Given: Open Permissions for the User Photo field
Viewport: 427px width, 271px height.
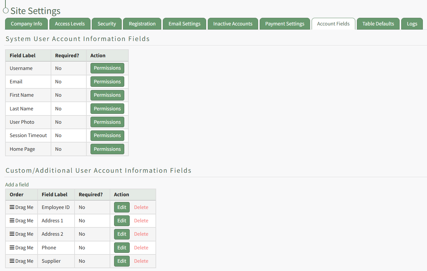Looking at the screenshot, I should tap(107, 122).
